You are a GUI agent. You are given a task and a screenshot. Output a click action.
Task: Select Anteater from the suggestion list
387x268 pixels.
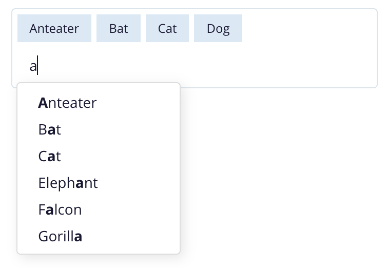(67, 103)
